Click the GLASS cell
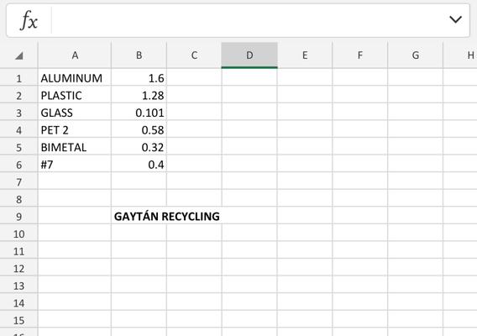Image resolution: width=477 pixels, height=336 pixels. 75,113
